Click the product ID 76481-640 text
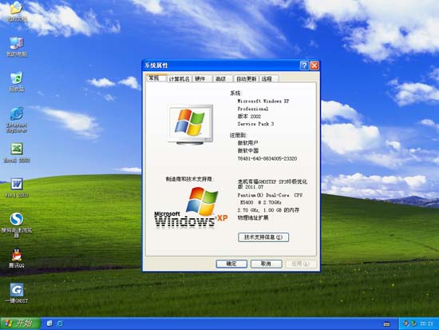This screenshot has width=439, height=330. click(x=267, y=159)
